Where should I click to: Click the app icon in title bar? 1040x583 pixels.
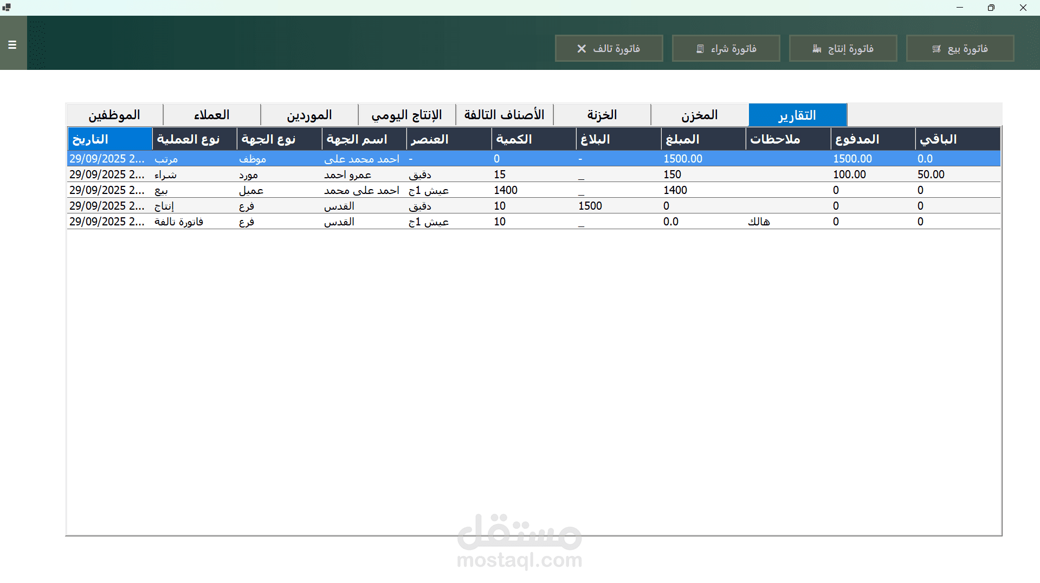(x=7, y=8)
